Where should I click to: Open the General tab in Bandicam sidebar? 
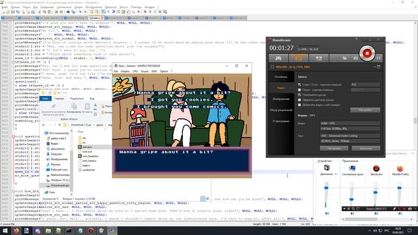coord(281,77)
